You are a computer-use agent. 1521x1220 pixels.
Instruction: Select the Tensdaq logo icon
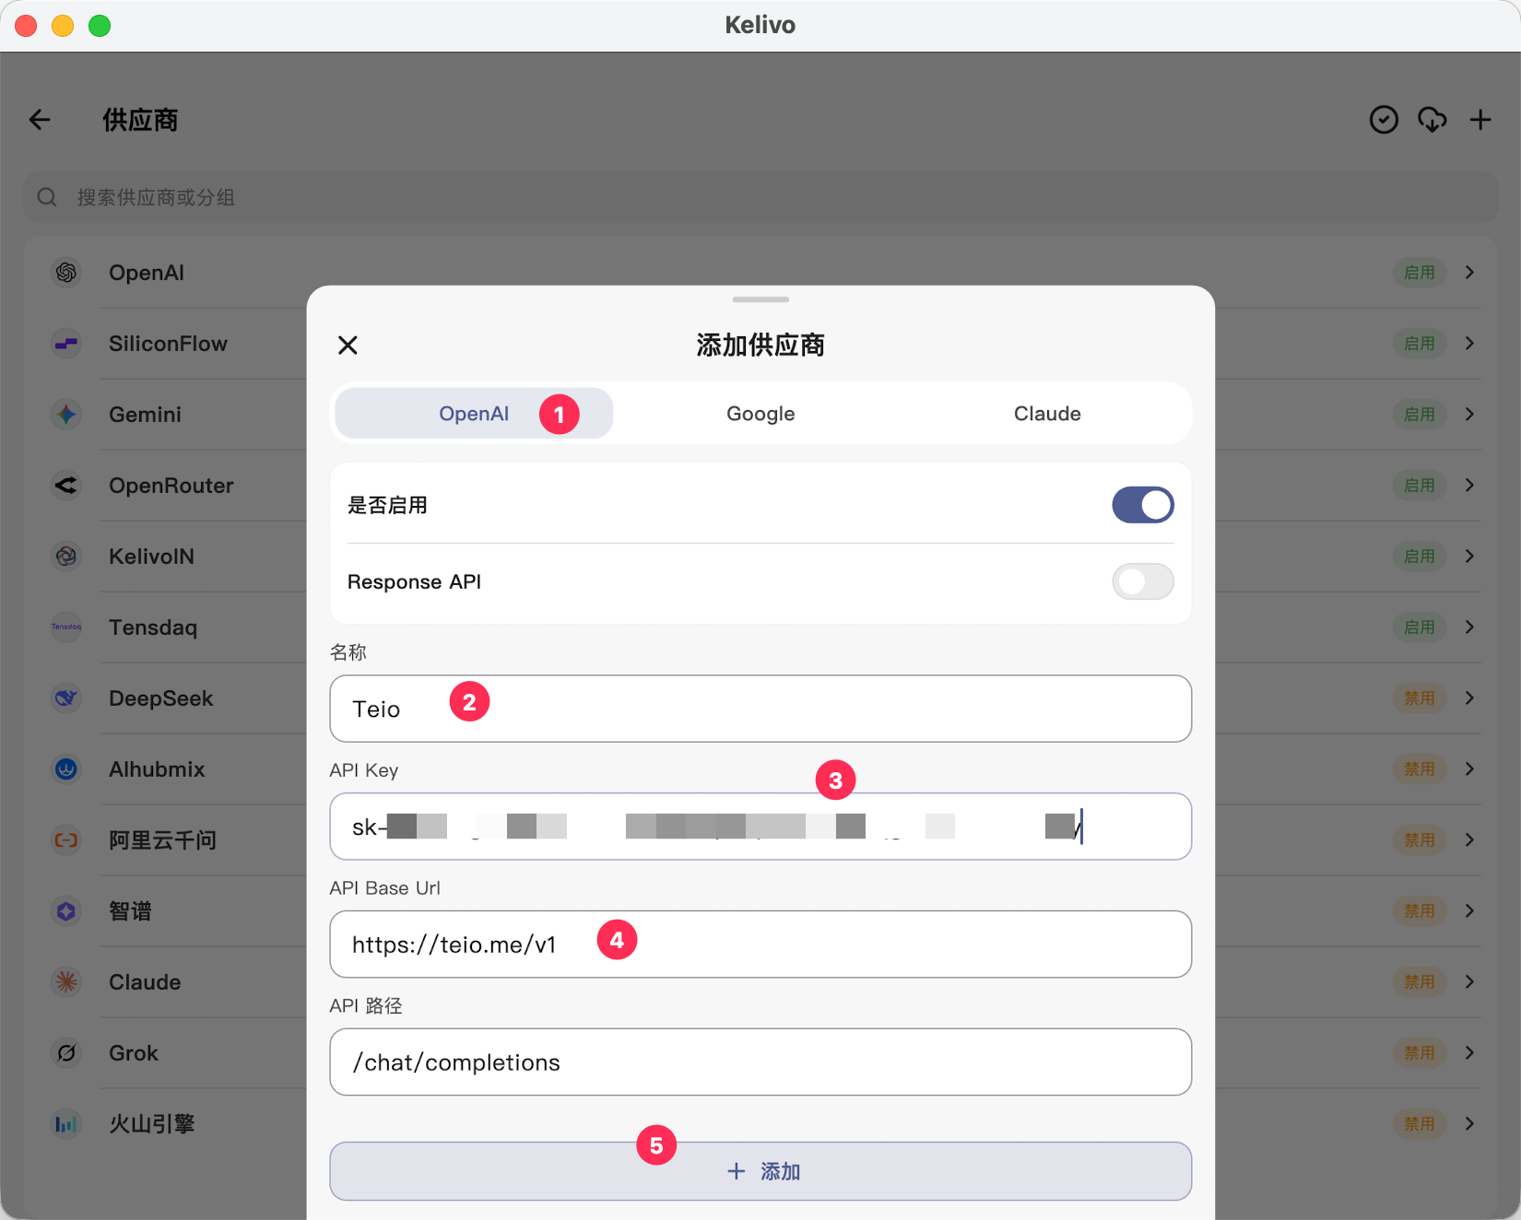(x=66, y=628)
